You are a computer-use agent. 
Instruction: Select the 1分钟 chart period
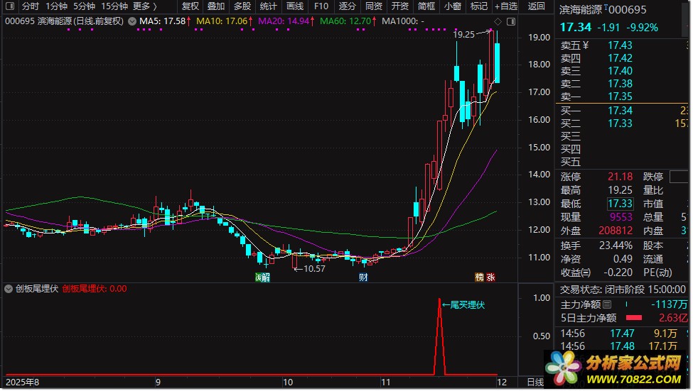[x=57, y=6]
